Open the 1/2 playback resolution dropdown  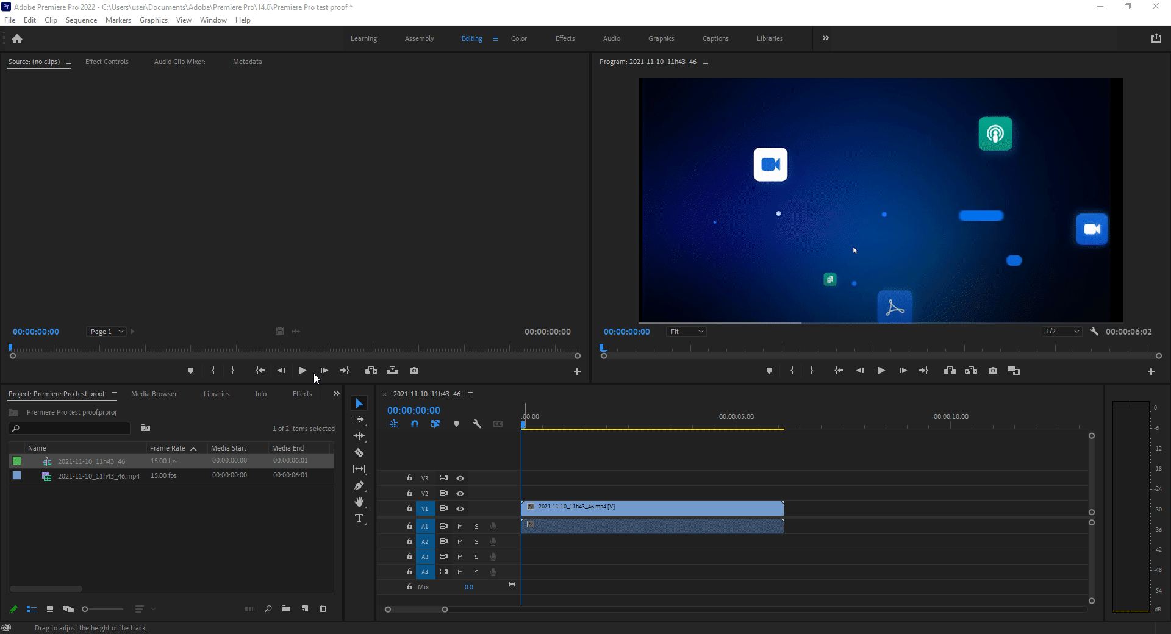point(1062,332)
